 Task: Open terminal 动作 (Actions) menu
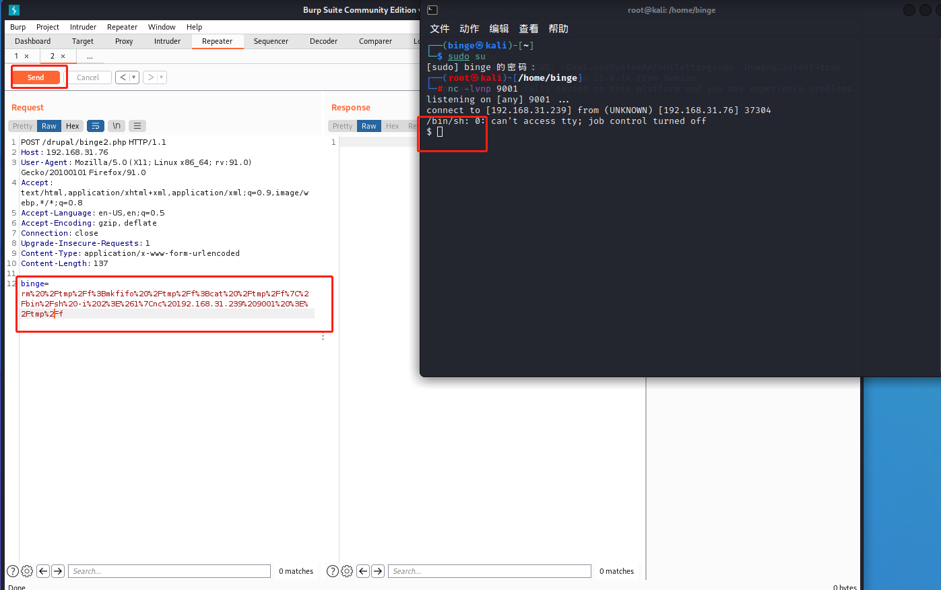(469, 28)
